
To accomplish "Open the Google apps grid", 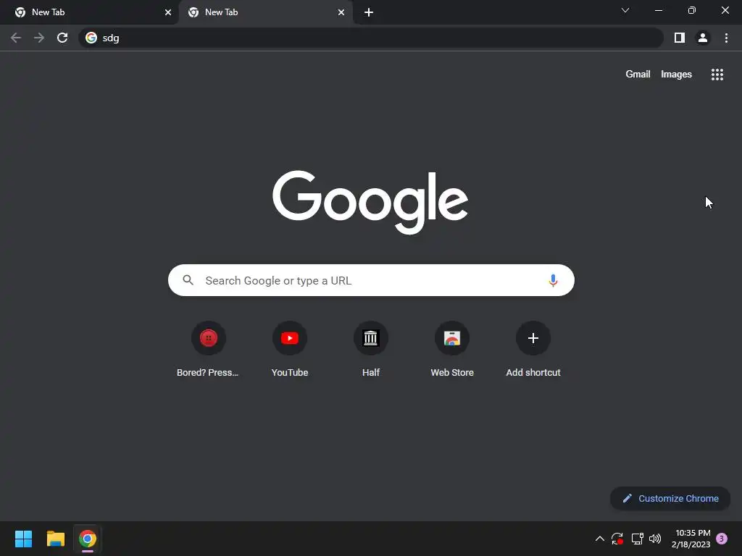I will tap(717, 75).
